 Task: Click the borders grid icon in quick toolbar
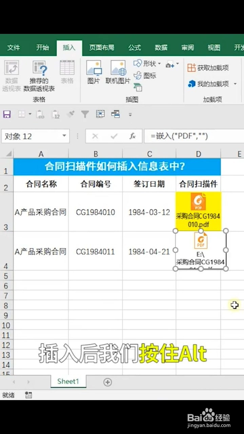pos(22,114)
